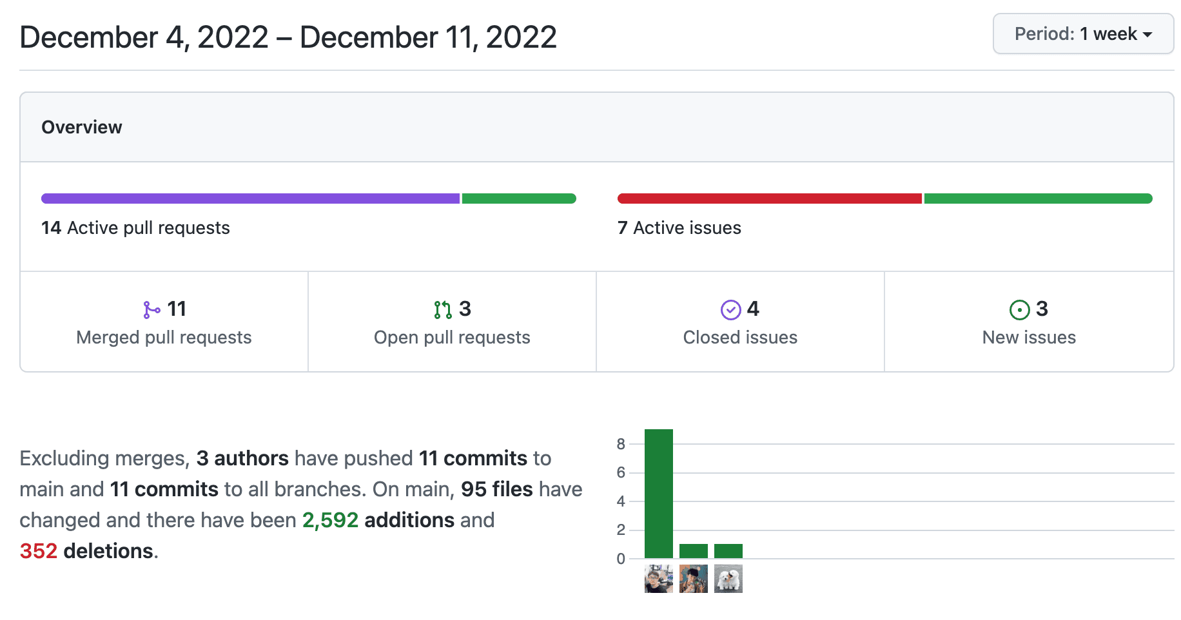Select the white dog contributor avatar
The image size is (1181, 620).
(728, 579)
